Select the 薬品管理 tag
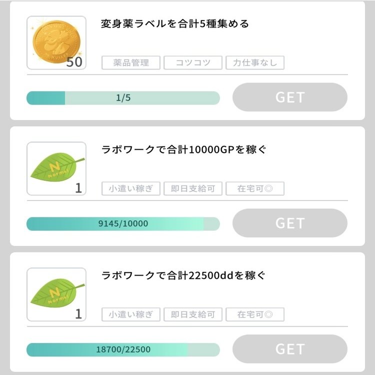 pos(131,63)
